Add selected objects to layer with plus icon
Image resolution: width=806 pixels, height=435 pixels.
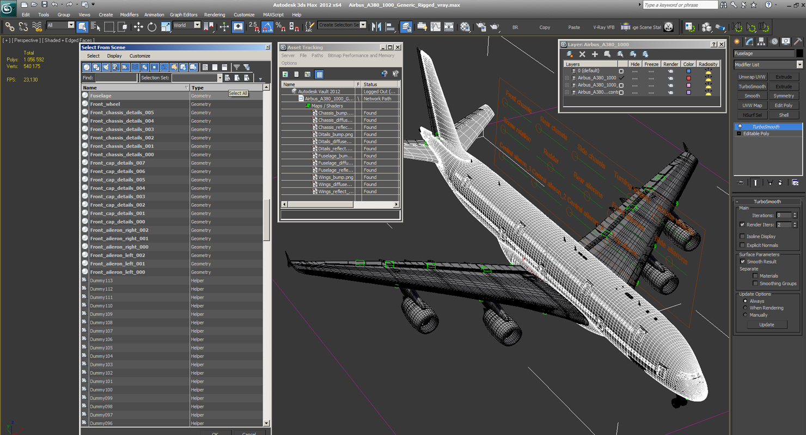click(595, 54)
